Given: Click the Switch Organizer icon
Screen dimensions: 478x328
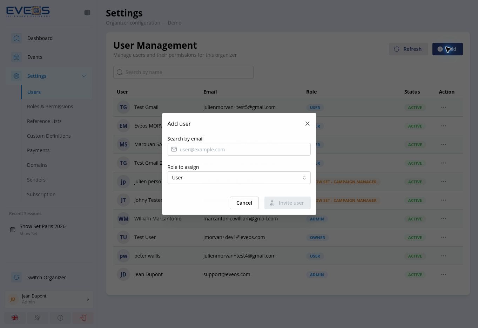Looking at the screenshot, I should pos(16,278).
